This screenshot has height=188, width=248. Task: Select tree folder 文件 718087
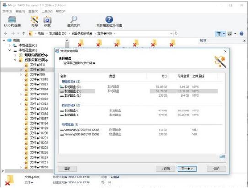point(39,119)
